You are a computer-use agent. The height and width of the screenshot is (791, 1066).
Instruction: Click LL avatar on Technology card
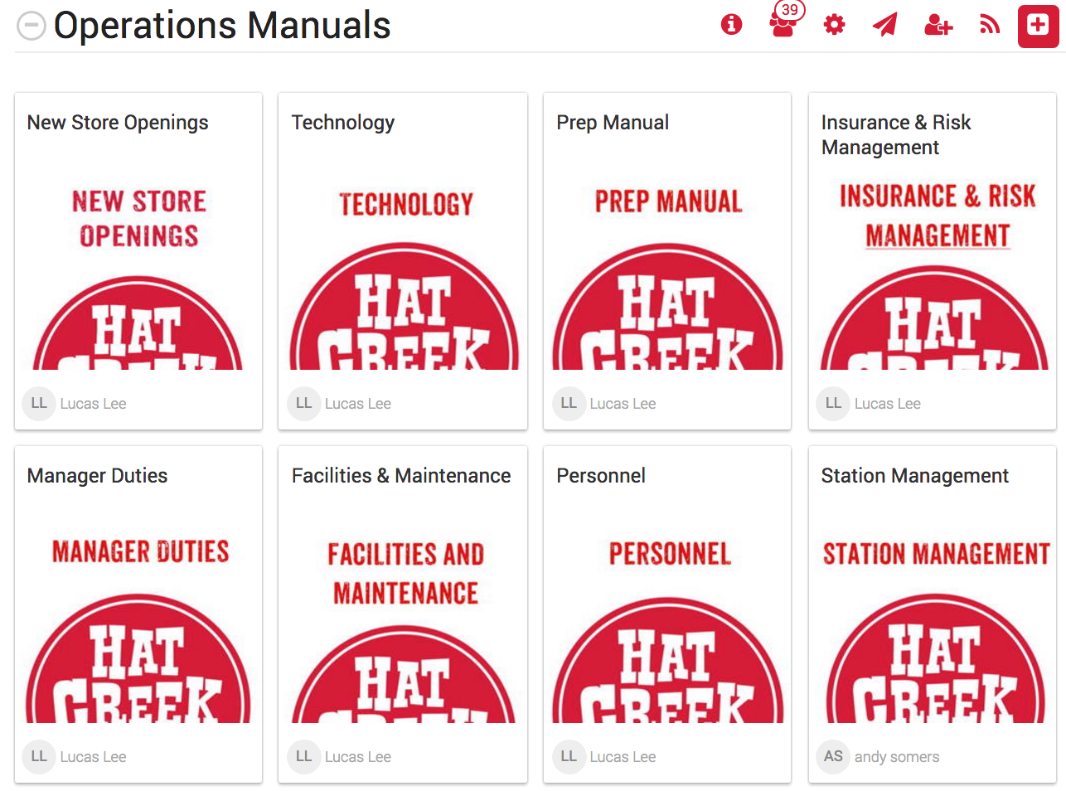coord(303,404)
